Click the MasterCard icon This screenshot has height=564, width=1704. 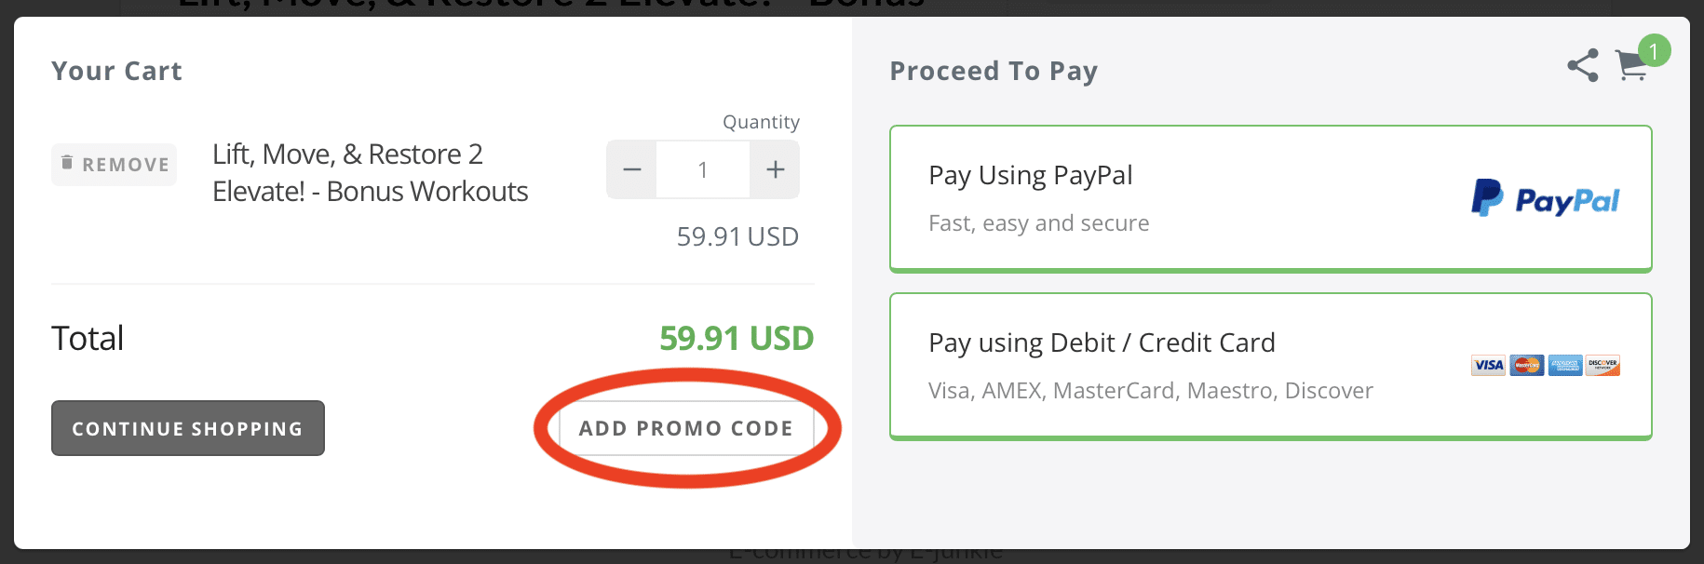pos(1526,365)
